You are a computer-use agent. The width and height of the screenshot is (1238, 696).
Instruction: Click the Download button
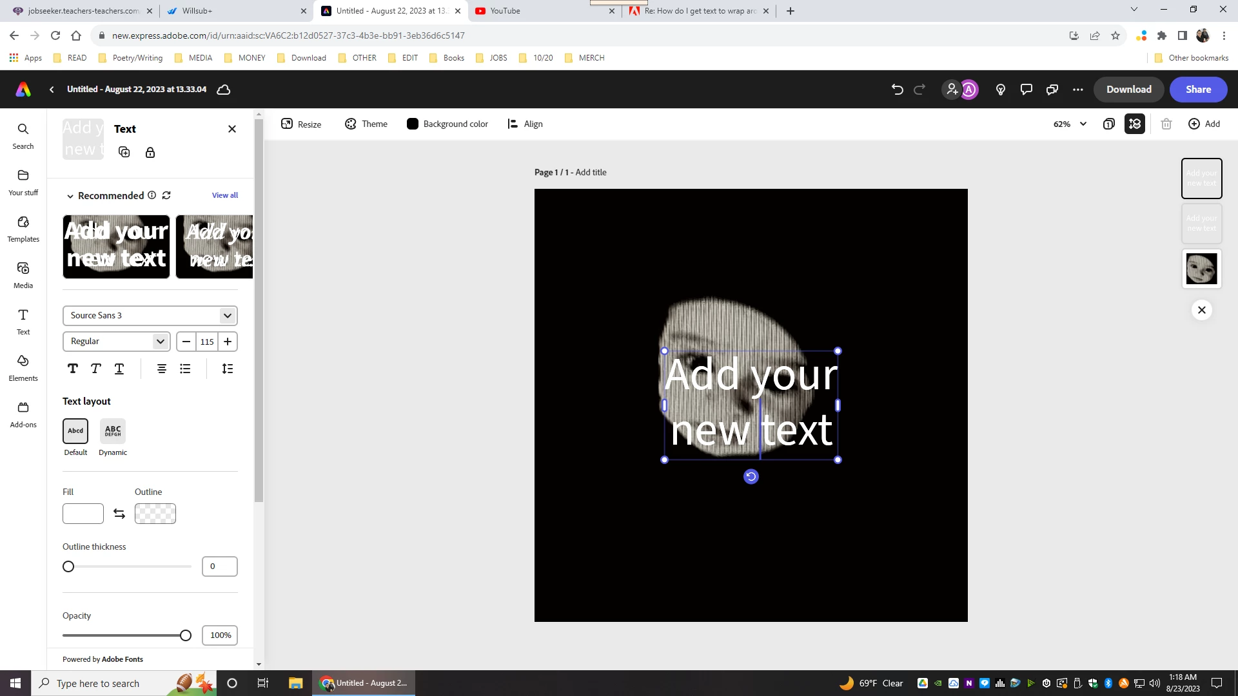click(x=1128, y=90)
